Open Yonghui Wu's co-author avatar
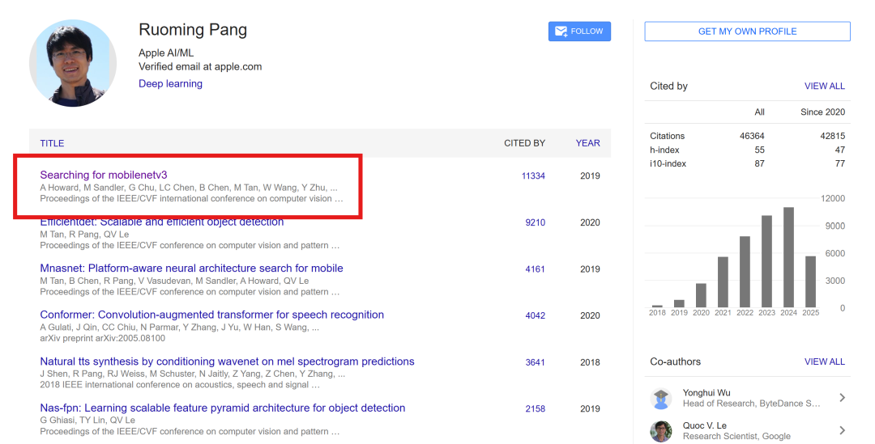The image size is (875, 444). pyautogui.click(x=661, y=398)
